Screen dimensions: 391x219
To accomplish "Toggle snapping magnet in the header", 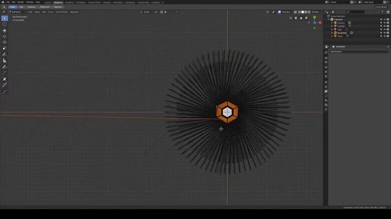I will pyautogui.click(x=161, y=12).
